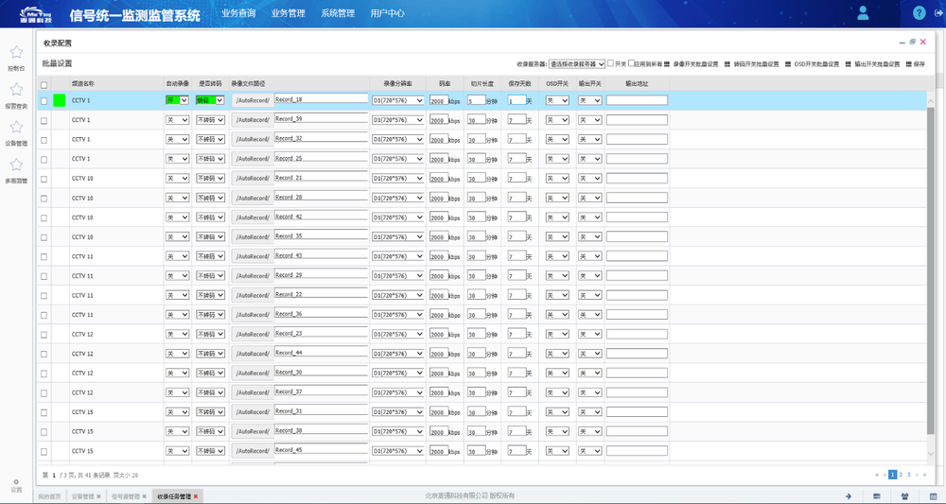Click the user profile avatar icon
The image size is (946, 504).
[x=863, y=13]
